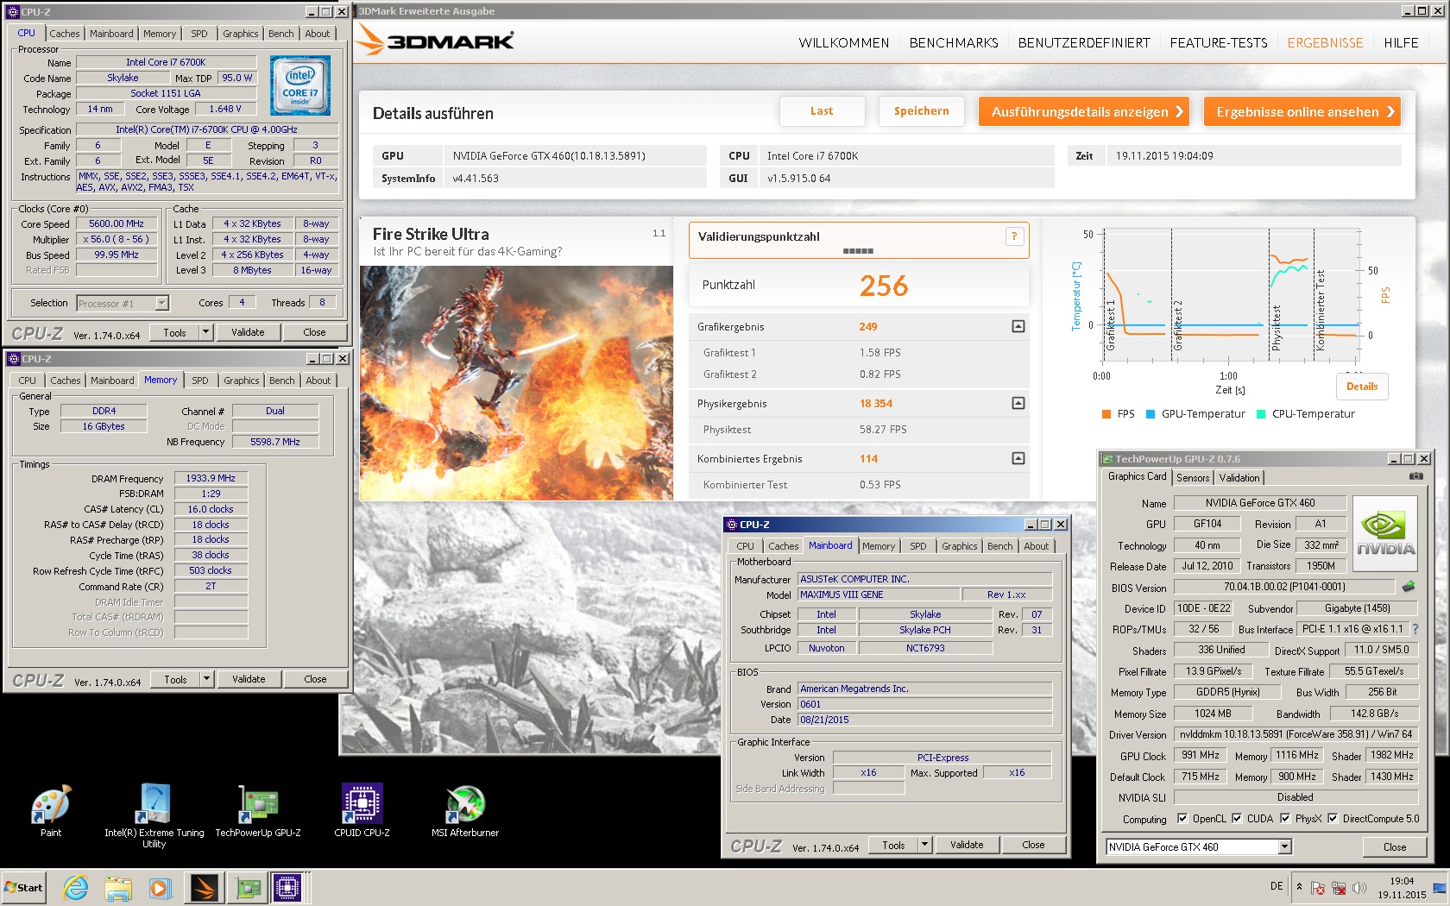Image resolution: width=1450 pixels, height=906 pixels.
Task: Collapse the Physikergebnis section
Action: pyautogui.click(x=1018, y=403)
